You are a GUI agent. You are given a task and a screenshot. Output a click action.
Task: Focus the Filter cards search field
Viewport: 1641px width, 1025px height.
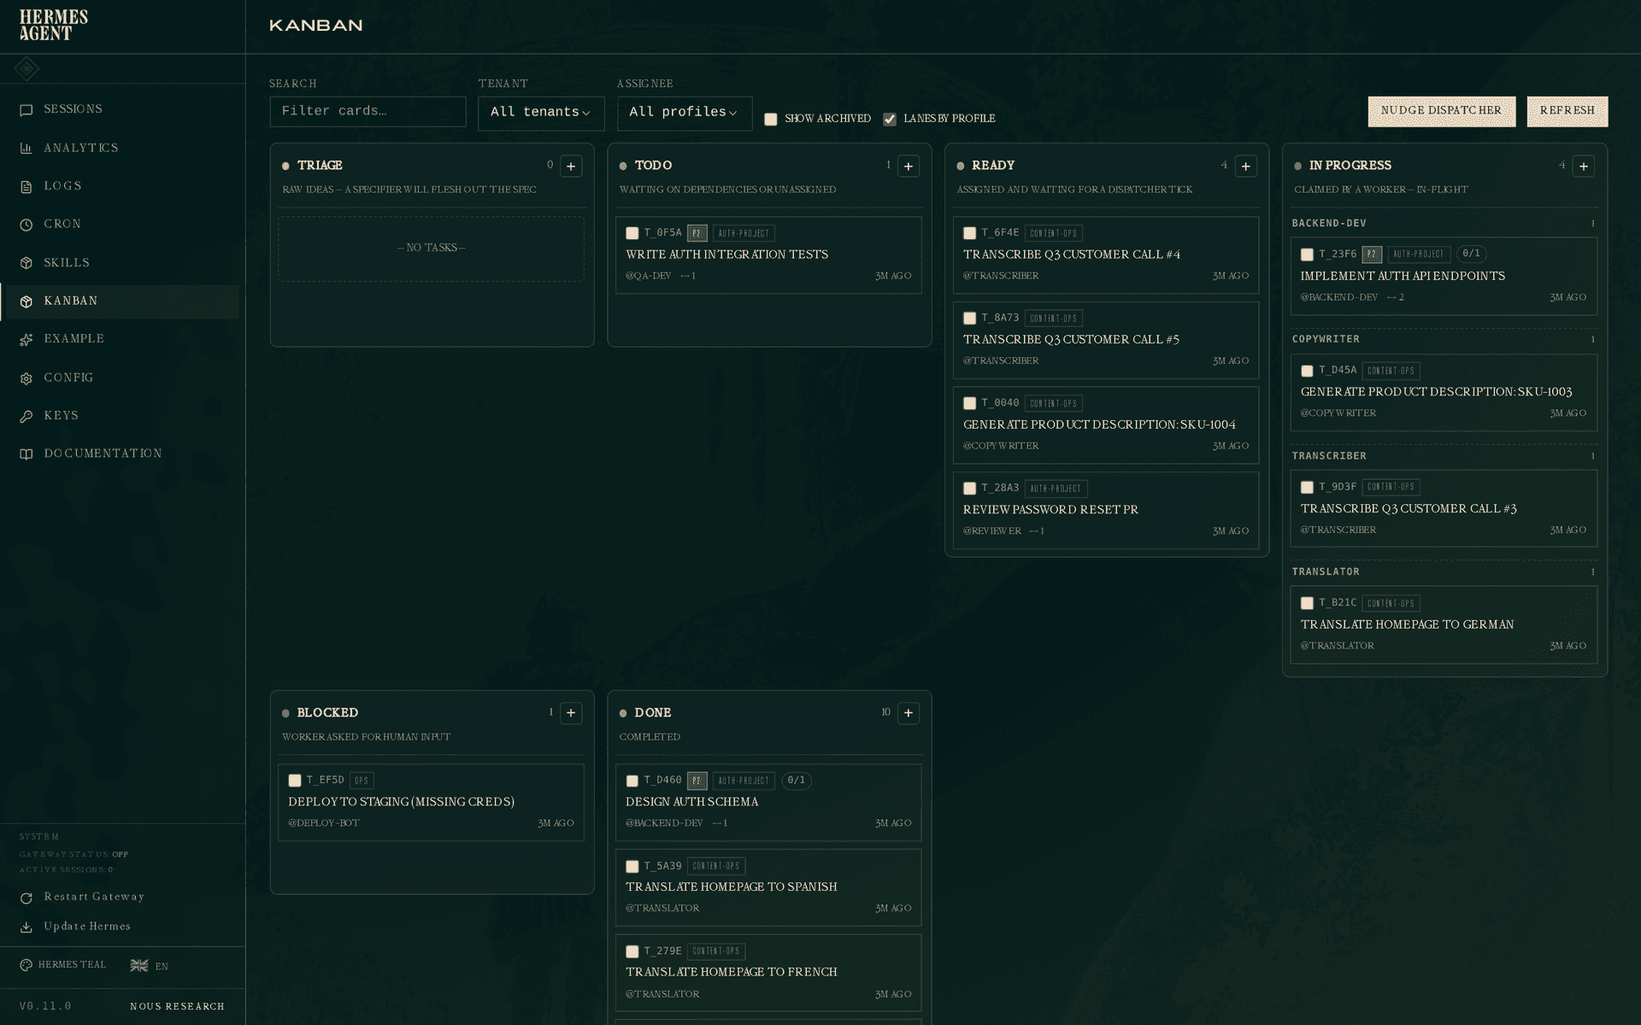coord(368,112)
